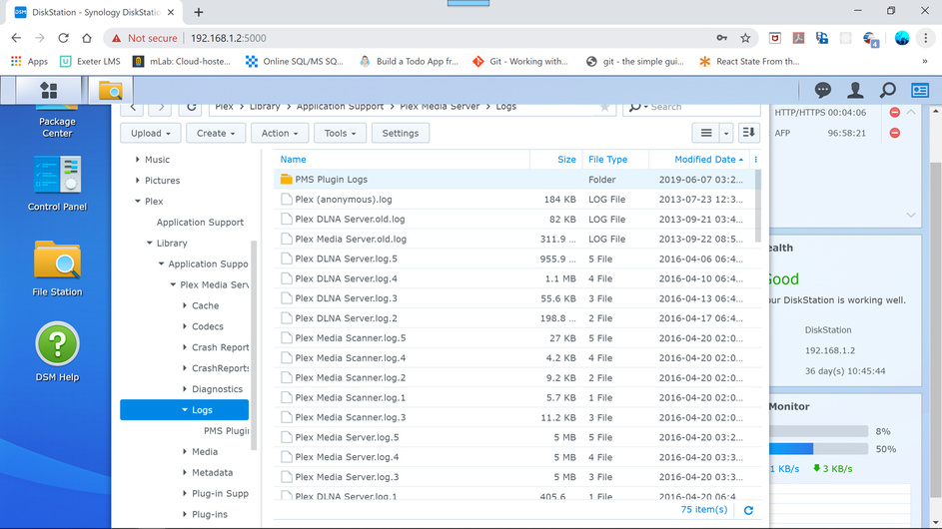Click Library in breadcrumb path
This screenshot has width=942, height=529.
coord(265,108)
